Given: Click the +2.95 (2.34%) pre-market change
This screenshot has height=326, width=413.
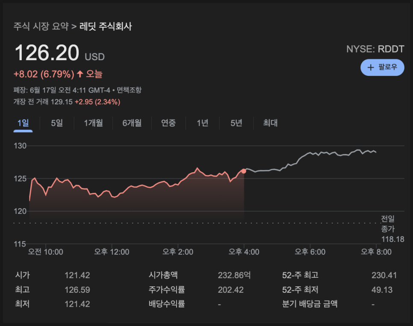Looking at the screenshot, I should click(x=97, y=102).
